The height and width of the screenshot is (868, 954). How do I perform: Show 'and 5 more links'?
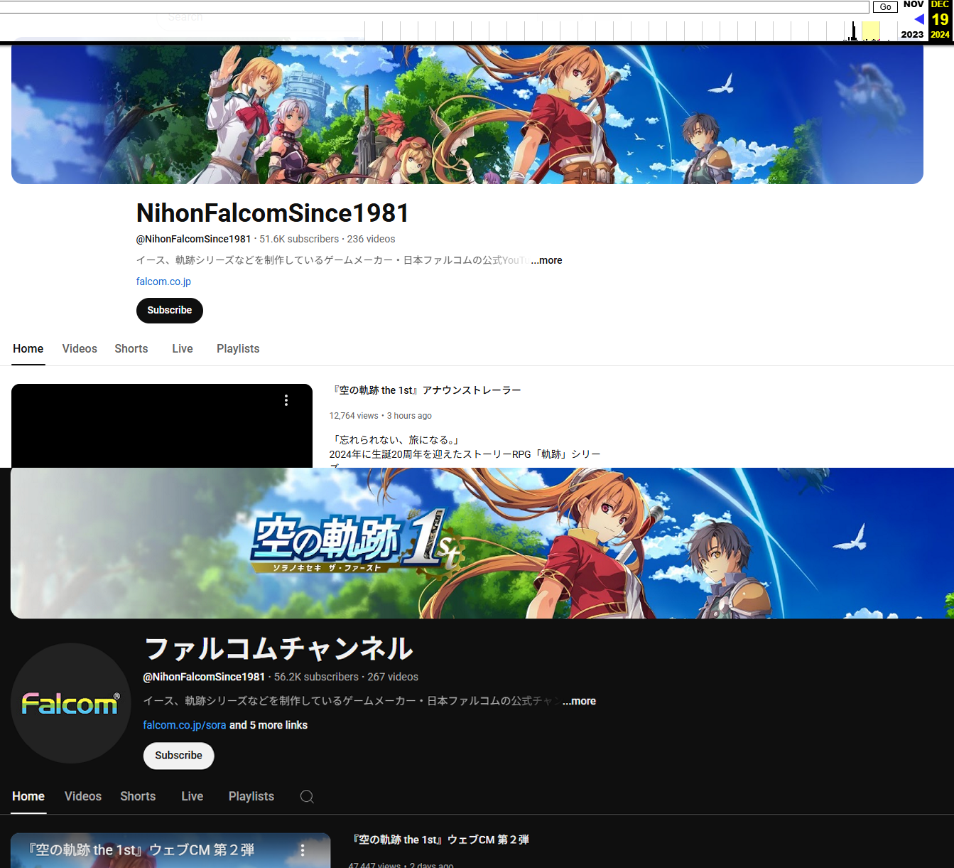269,725
